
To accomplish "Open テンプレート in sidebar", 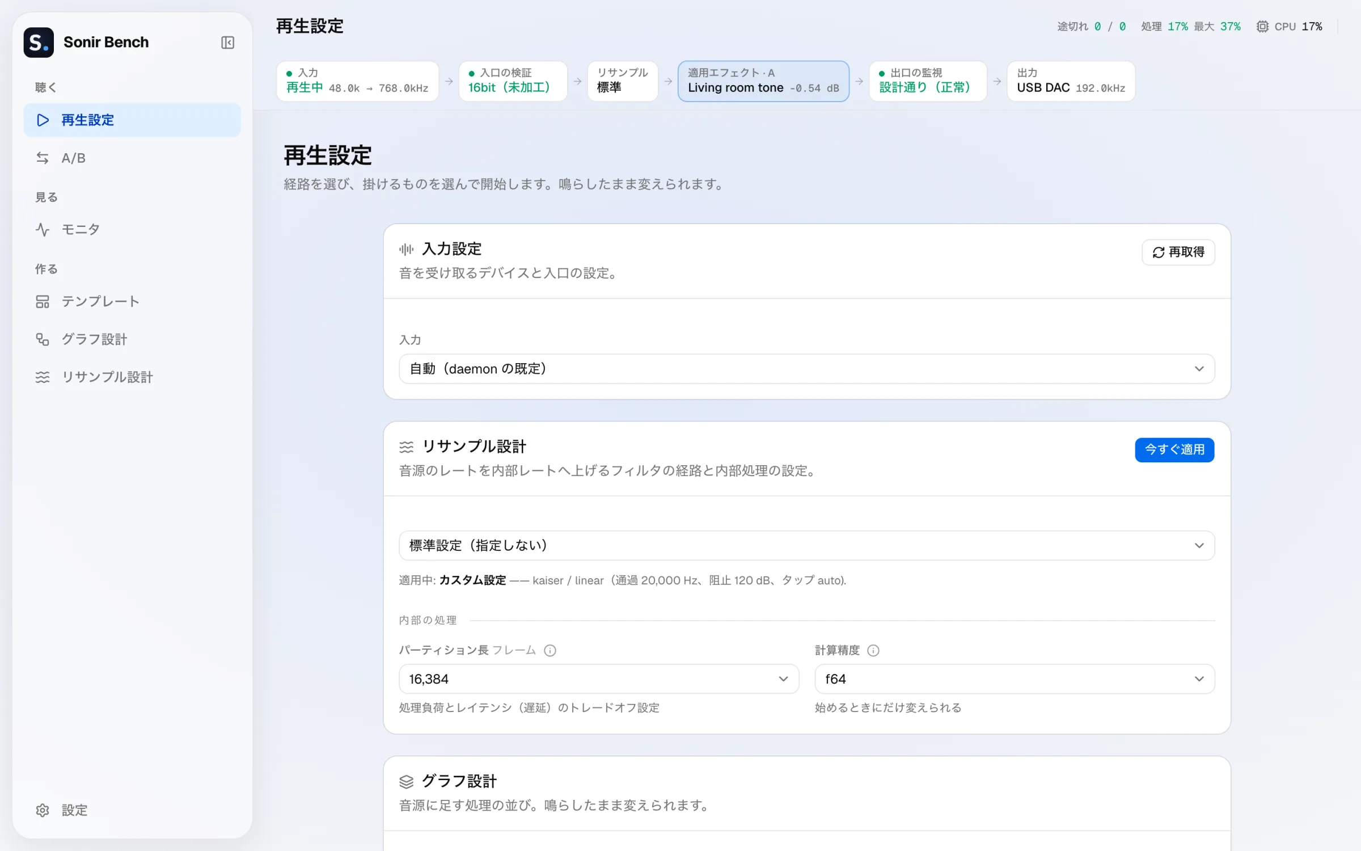I will (x=132, y=301).
